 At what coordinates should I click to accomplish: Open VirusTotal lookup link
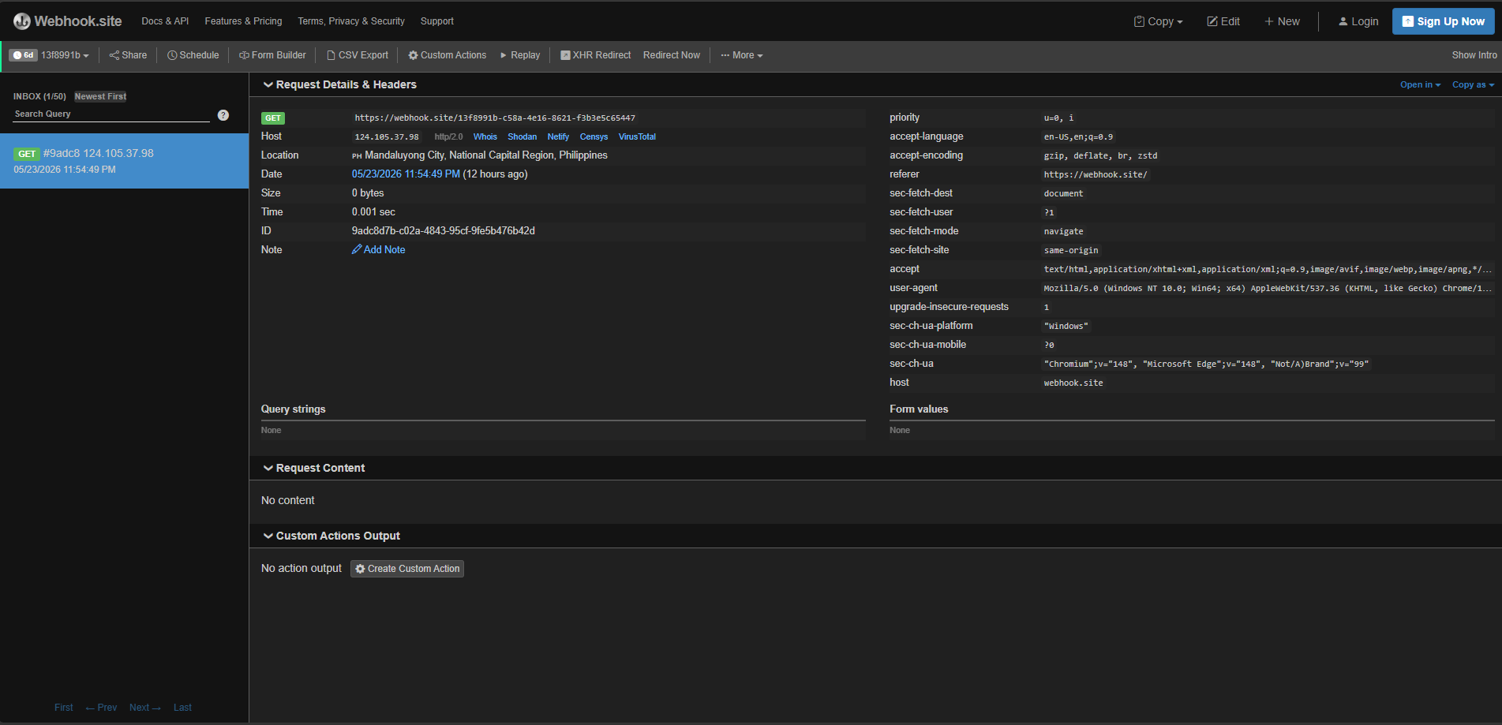click(637, 137)
